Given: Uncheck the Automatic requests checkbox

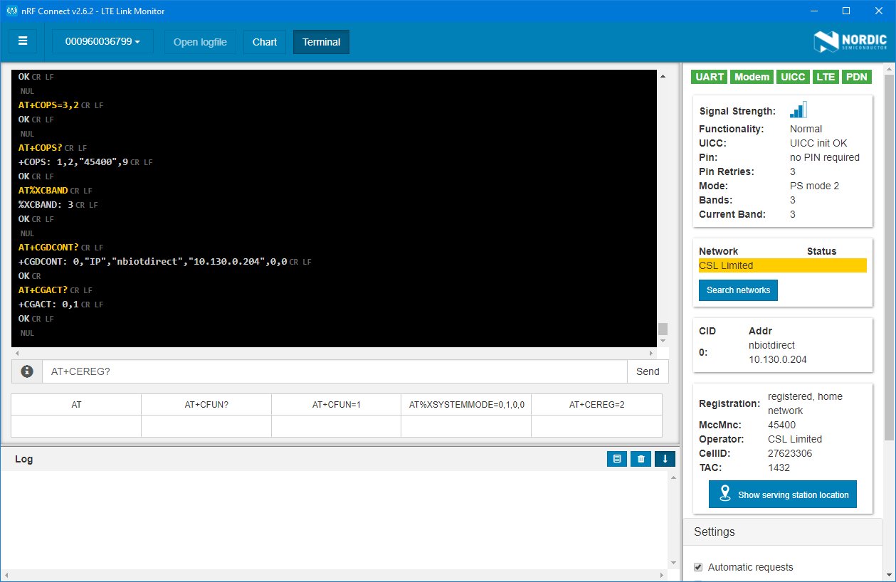Looking at the screenshot, I should click(698, 567).
